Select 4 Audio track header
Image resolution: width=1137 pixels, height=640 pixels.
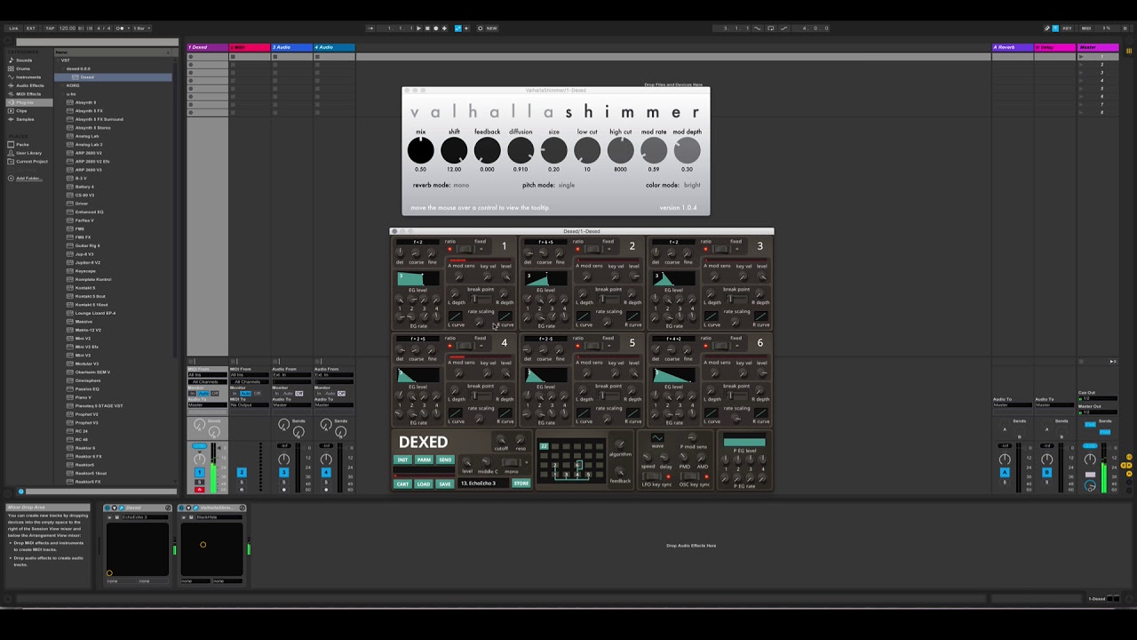[x=334, y=47]
